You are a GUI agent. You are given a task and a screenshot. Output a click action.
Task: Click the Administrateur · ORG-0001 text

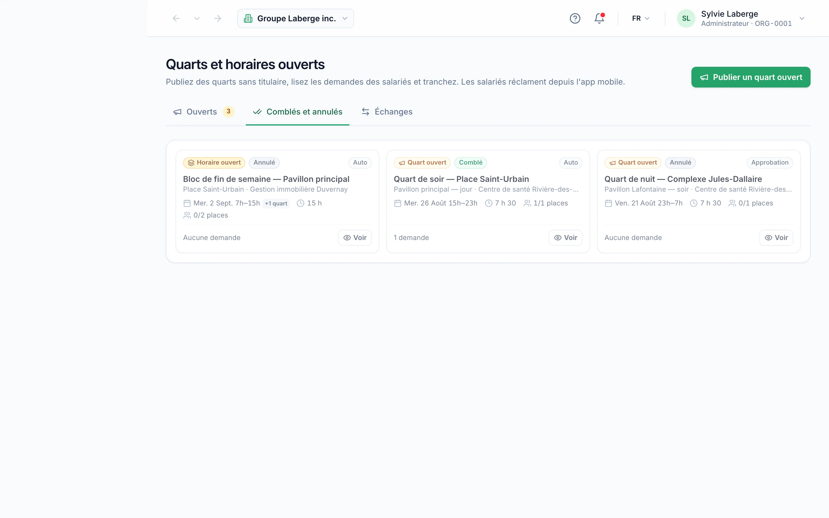[746, 24]
